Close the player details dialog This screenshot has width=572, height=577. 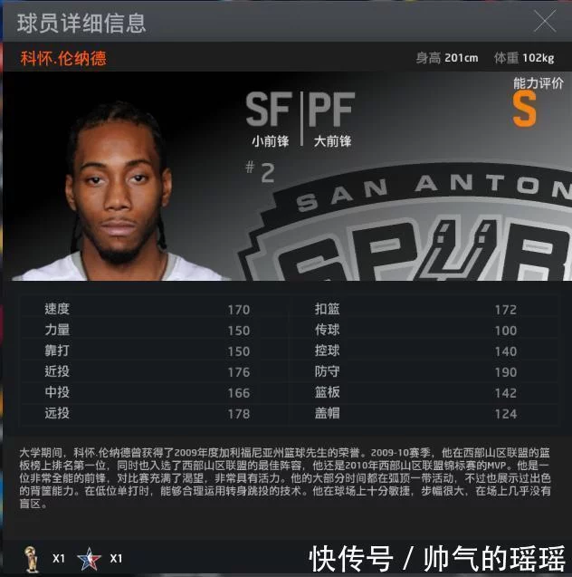(545, 22)
